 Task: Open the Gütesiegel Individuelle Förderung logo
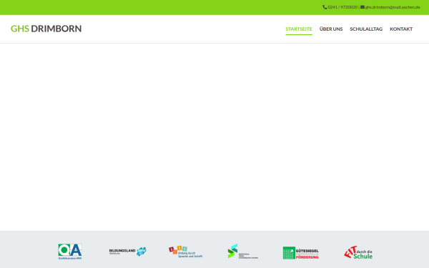pyautogui.click(x=301, y=253)
